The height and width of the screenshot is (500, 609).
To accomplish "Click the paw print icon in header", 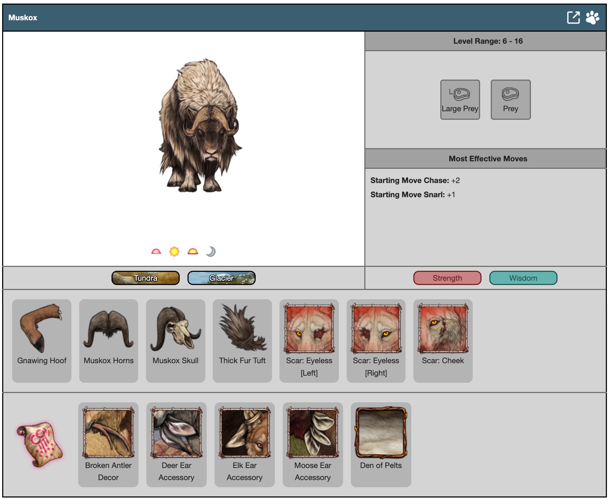I will (592, 17).
